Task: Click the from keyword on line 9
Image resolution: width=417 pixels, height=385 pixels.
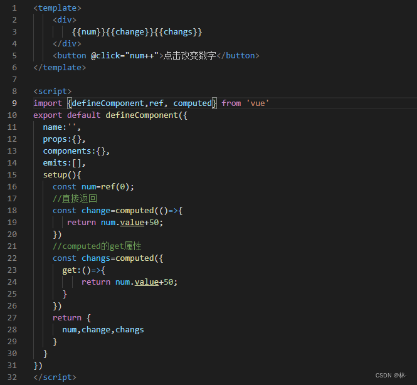Action: pos(231,103)
